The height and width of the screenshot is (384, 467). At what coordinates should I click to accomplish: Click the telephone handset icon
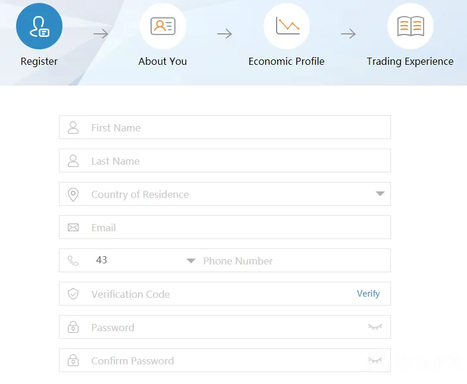click(x=73, y=260)
